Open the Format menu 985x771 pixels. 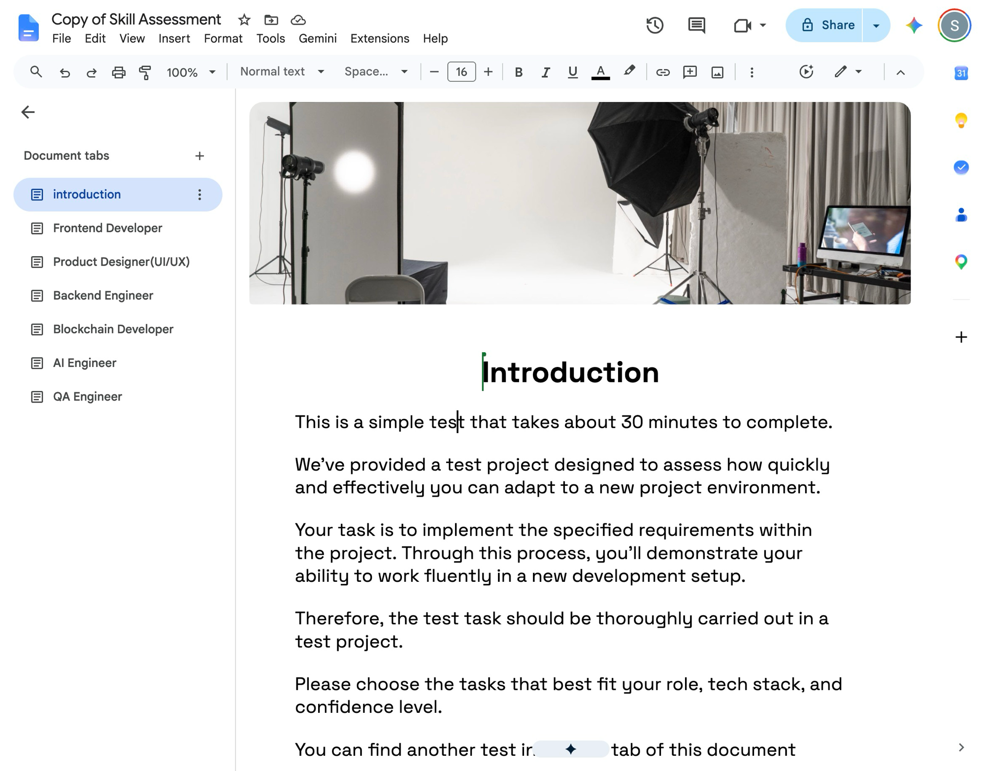click(223, 38)
